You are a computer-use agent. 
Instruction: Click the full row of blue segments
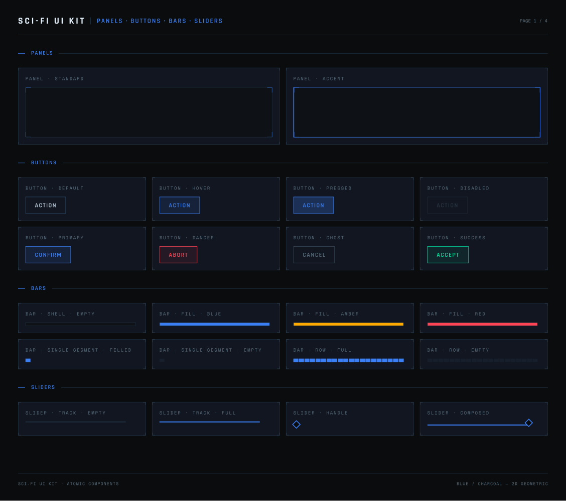(348, 360)
